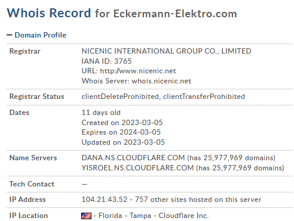This screenshot has height=221, width=294.
Task: Click the Domain Profile heading
Action: [x=41, y=35]
